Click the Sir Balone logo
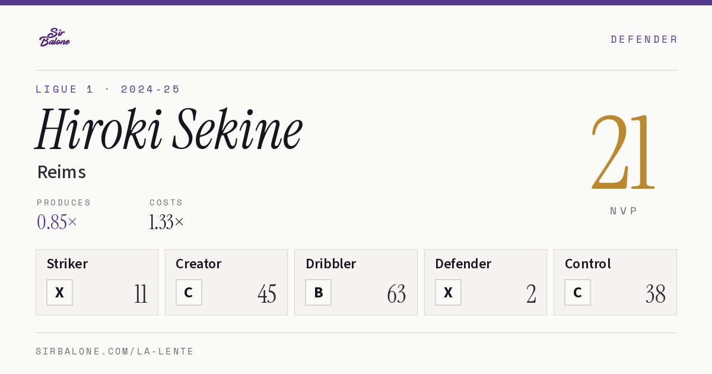The width and height of the screenshot is (712, 374). tap(55, 37)
